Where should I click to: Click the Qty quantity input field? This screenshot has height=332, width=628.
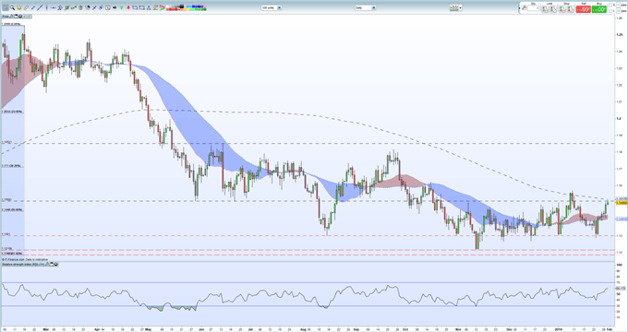(x=534, y=8)
